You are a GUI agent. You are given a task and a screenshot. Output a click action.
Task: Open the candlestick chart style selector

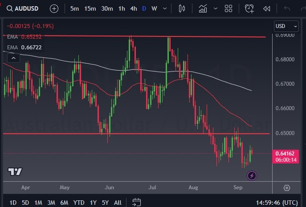(x=181, y=8)
